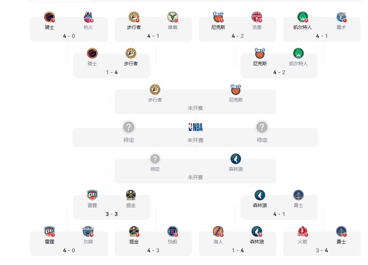Open the Pistons (活塞) team logo
The height and width of the screenshot is (265, 368).
point(257,17)
